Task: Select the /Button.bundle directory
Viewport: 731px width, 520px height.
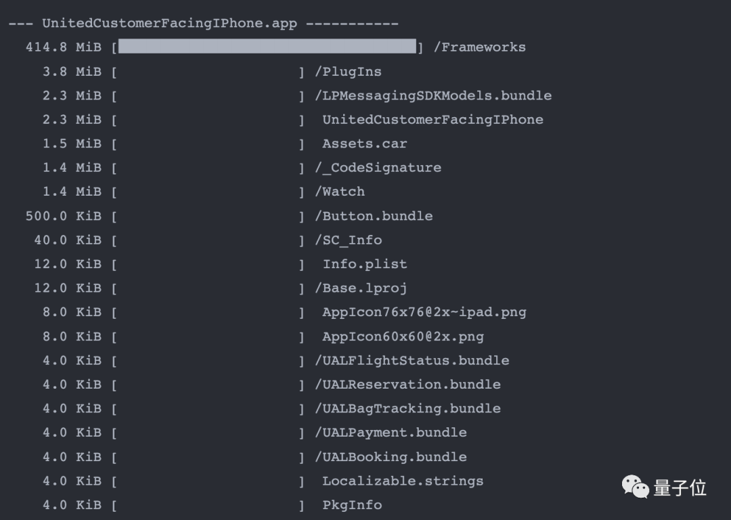Action: coord(374,216)
